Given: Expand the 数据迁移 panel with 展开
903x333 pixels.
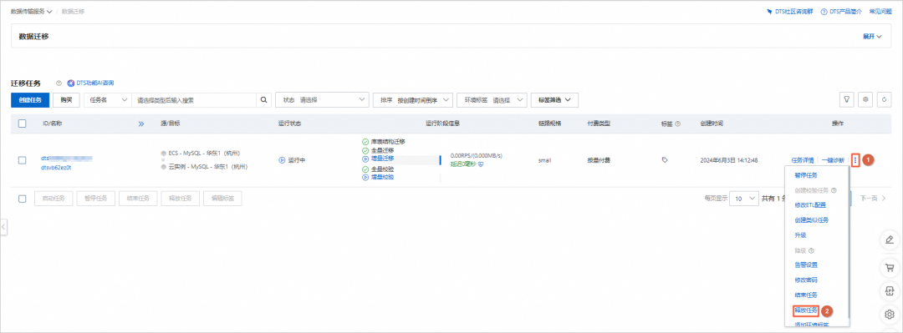Looking at the screenshot, I should (x=872, y=36).
